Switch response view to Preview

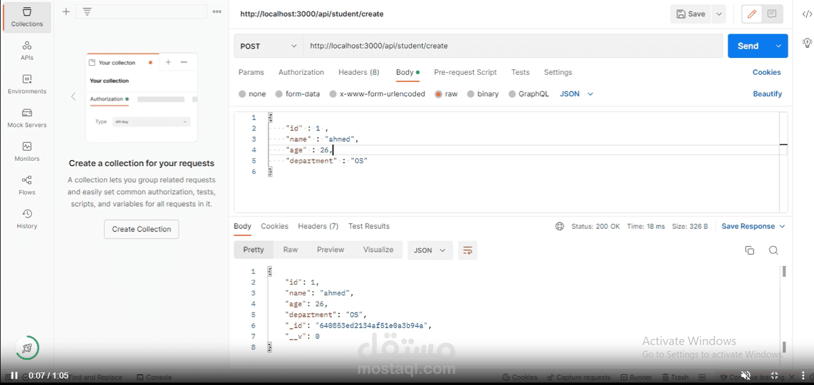tap(330, 250)
